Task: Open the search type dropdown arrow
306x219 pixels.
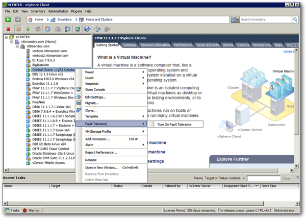Action: tap(238, 20)
